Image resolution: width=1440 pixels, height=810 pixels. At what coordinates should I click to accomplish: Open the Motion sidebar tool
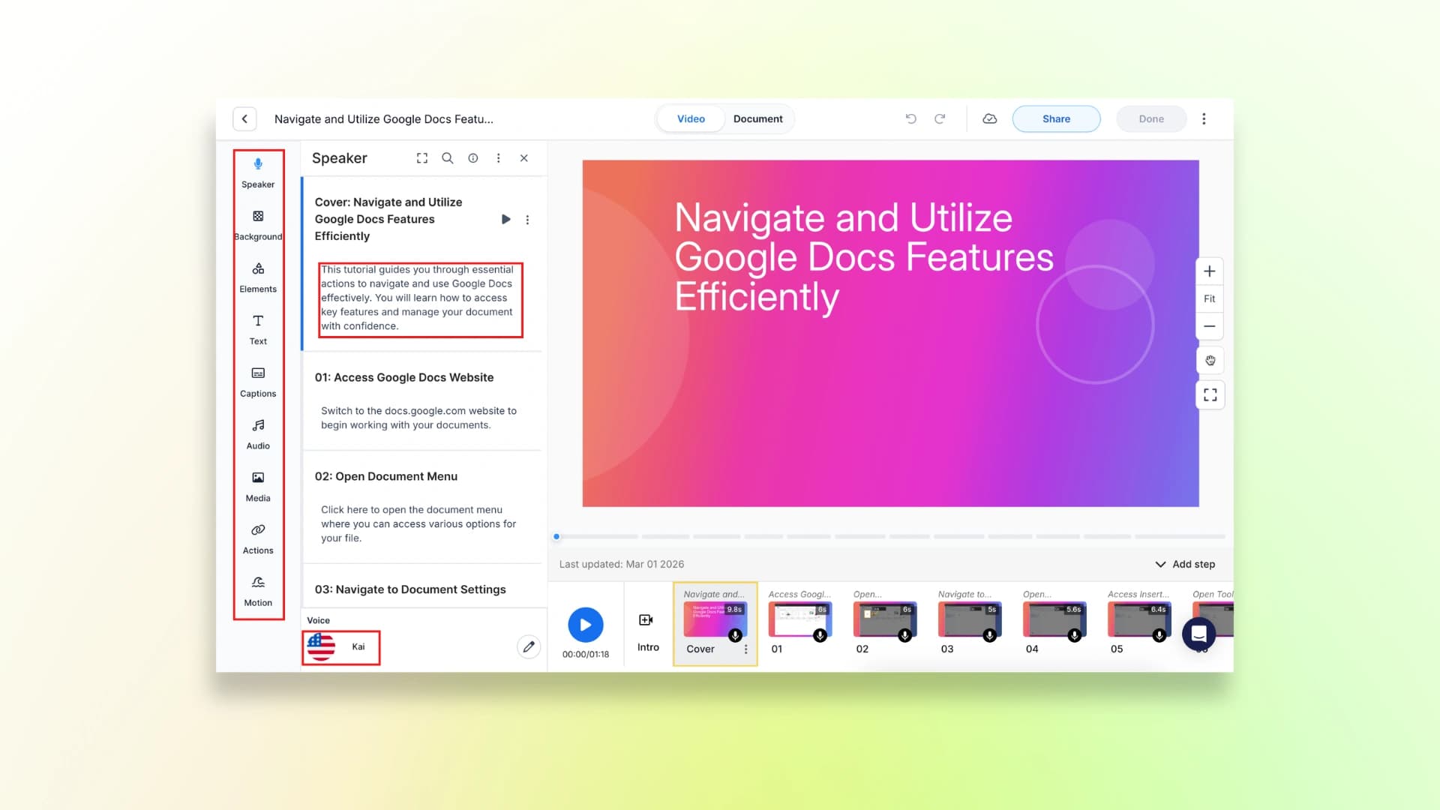click(x=258, y=590)
